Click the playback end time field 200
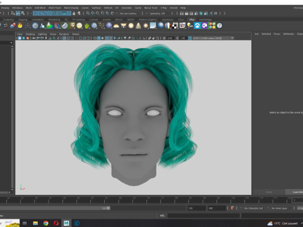 217,208
